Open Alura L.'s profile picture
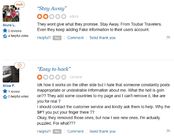Image resolution: width=174 pixels, height=136 pixels. pyautogui.click(x=11, y=14)
